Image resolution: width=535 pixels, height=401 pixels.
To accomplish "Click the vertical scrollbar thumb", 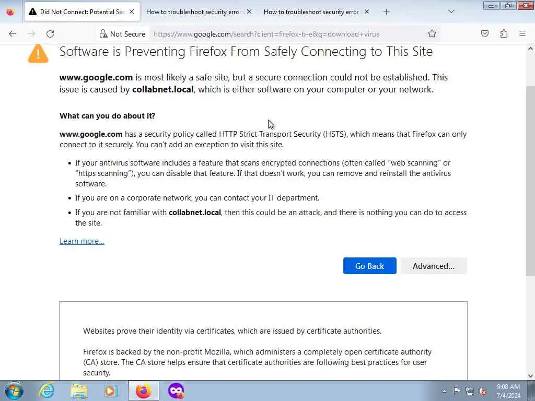I will click(531, 181).
